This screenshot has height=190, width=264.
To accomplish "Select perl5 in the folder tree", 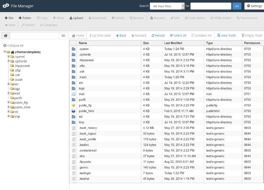I will 18,98.
